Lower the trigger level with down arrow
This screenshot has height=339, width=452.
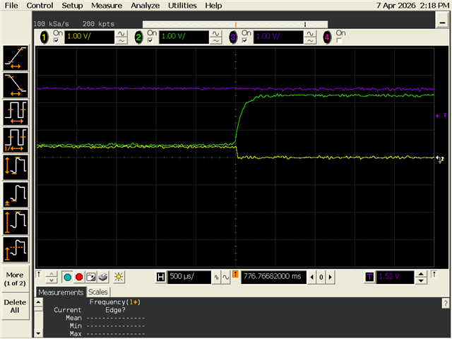click(x=421, y=280)
